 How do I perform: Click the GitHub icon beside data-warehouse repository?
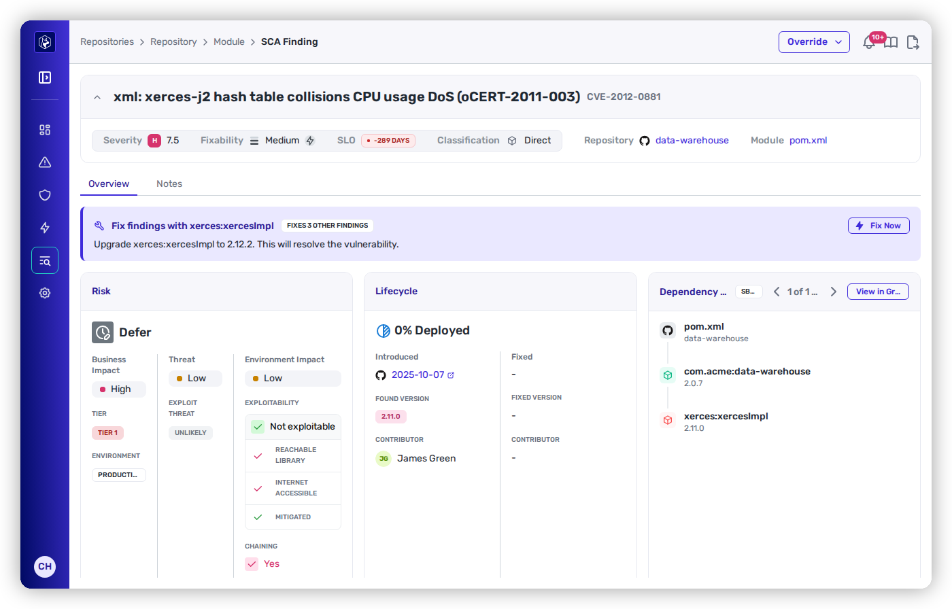pos(645,141)
